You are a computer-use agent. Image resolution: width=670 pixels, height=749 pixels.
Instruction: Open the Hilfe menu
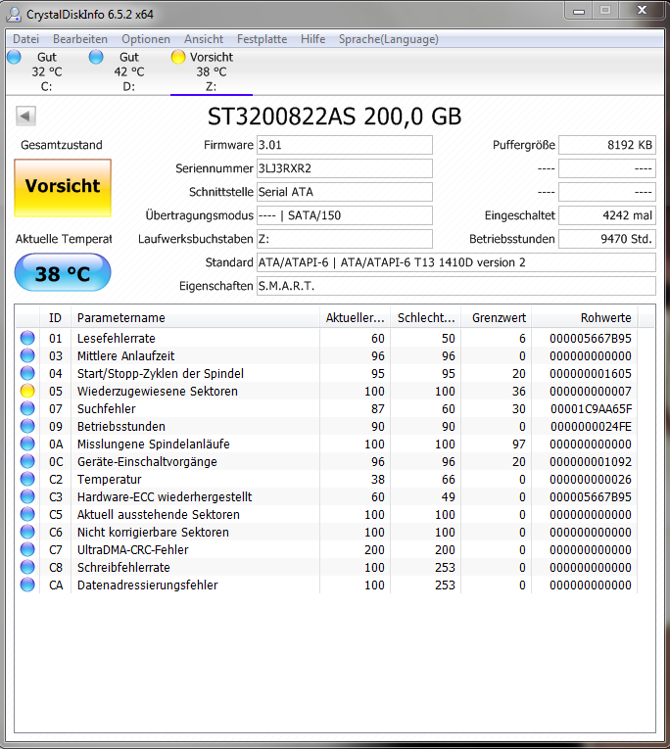[x=313, y=39]
